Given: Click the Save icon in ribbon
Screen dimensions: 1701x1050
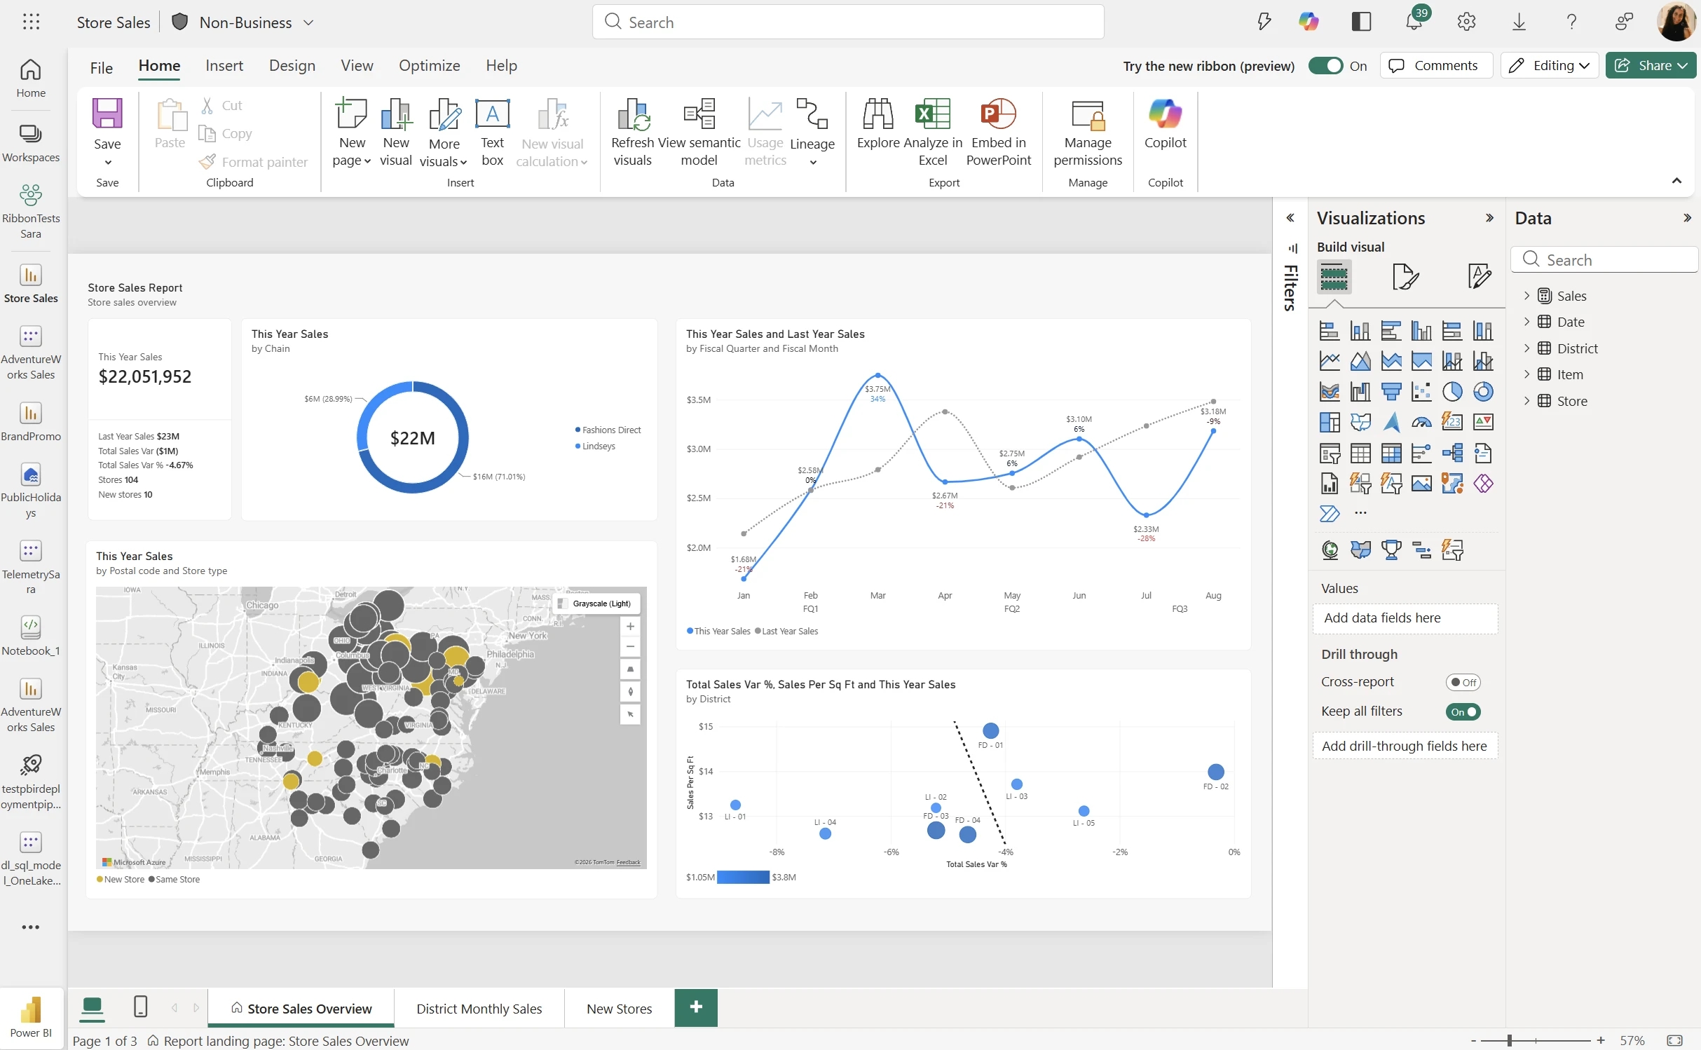Looking at the screenshot, I should [x=107, y=113].
